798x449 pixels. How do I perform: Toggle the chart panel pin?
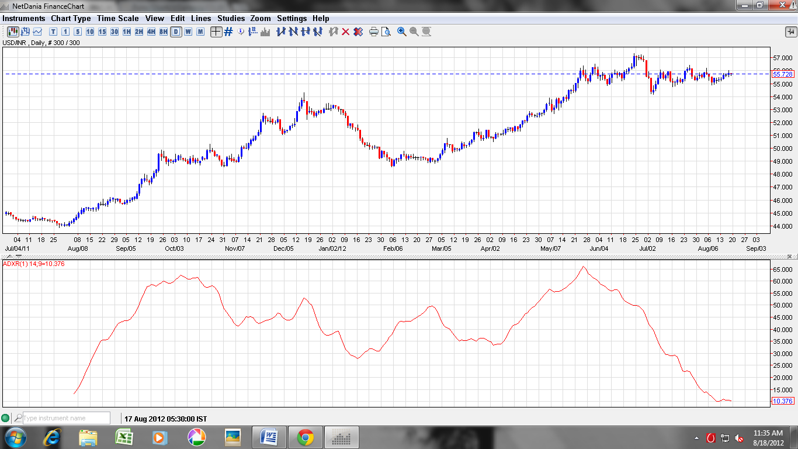tap(791, 32)
